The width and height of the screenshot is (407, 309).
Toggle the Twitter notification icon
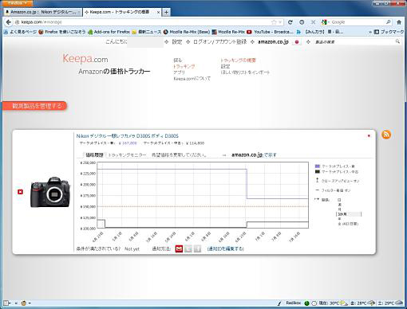pyautogui.click(x=188, y=248)
